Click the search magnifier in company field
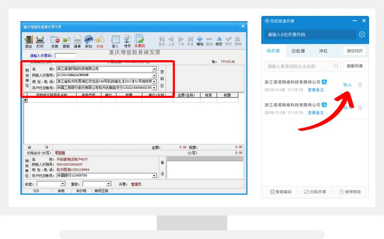384x239 pixels. (336, 66)
